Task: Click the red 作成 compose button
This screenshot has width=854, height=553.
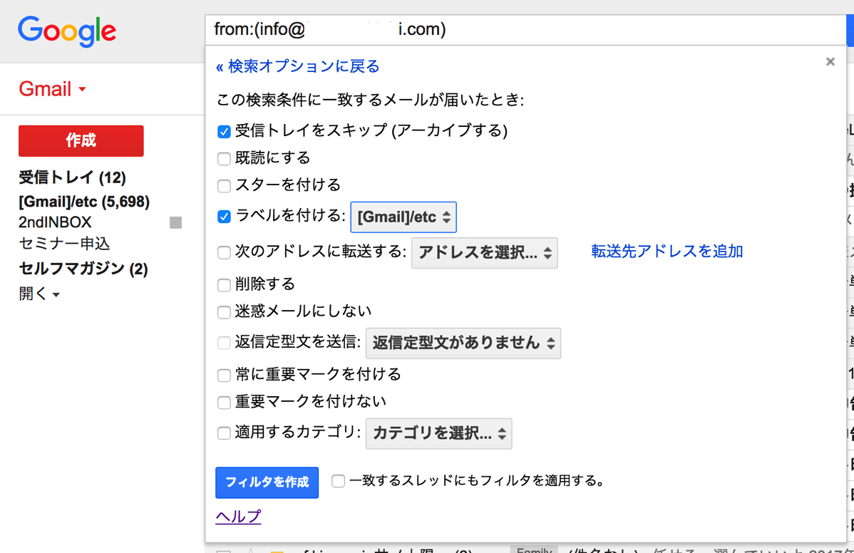Action: (81, 141)
